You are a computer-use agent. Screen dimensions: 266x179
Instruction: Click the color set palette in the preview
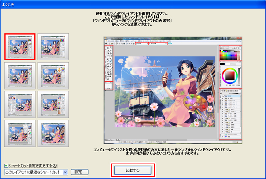230,53
